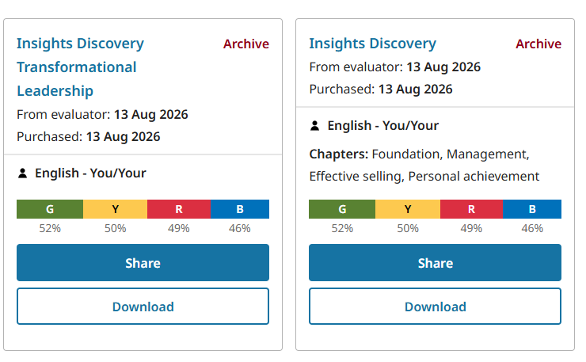Click the Chapters text in right card

[424, 165]
